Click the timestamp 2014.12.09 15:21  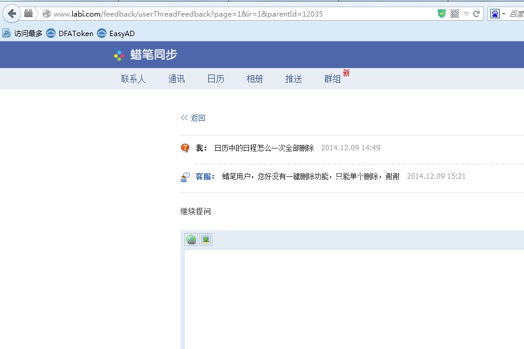pos(436,176)
